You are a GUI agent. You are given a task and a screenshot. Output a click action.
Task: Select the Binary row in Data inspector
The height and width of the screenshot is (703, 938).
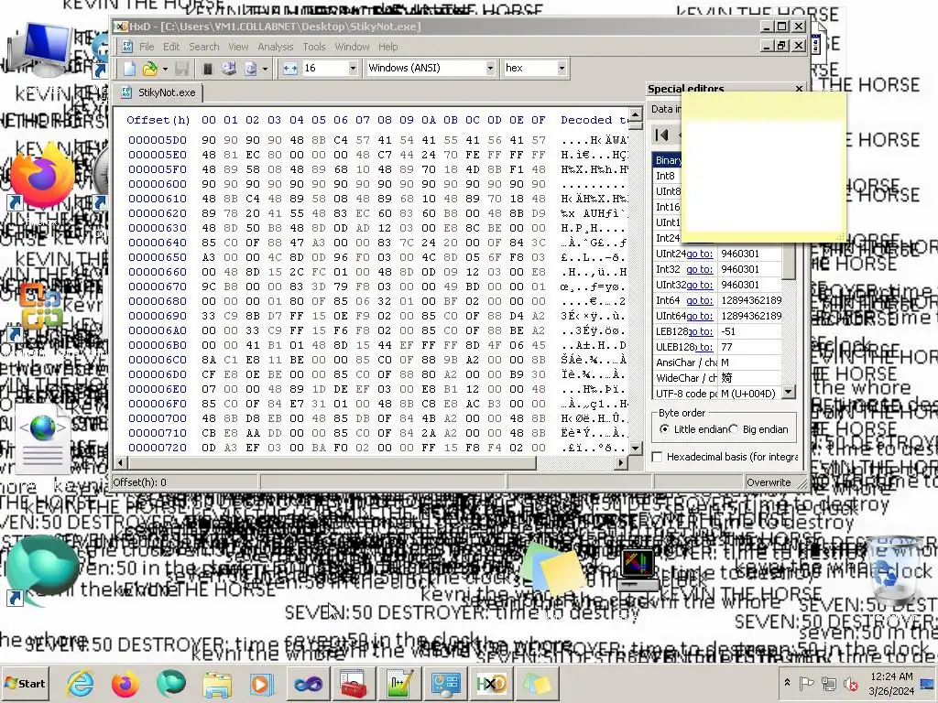click(667, 160)
